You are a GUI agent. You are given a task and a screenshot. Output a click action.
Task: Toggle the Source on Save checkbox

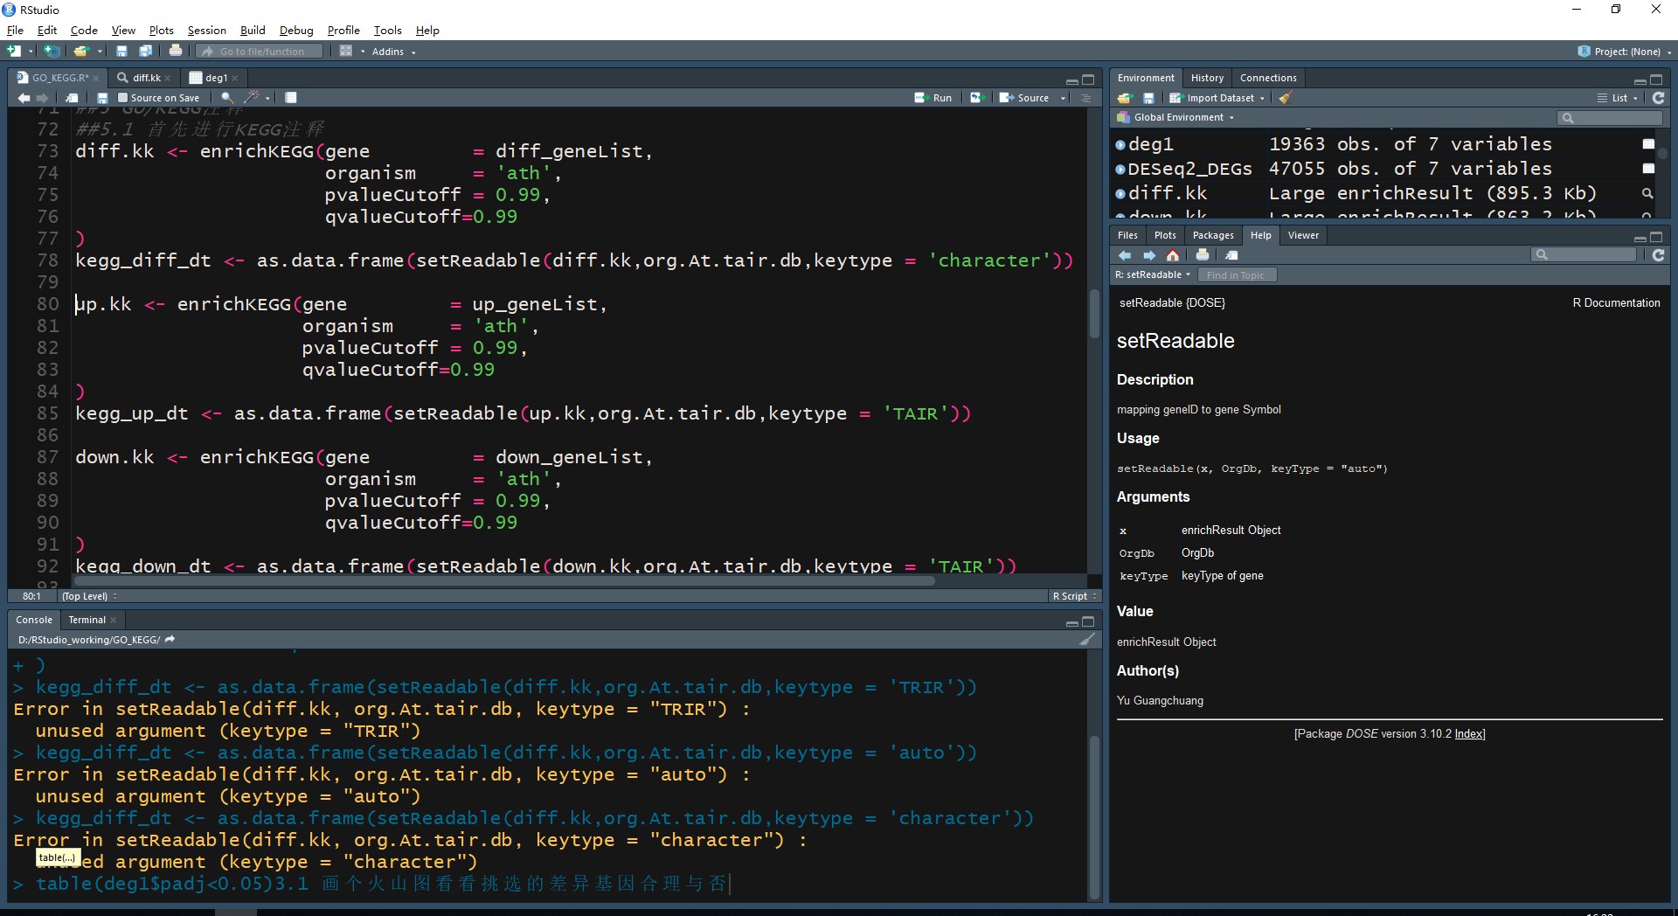coord(123,98)
